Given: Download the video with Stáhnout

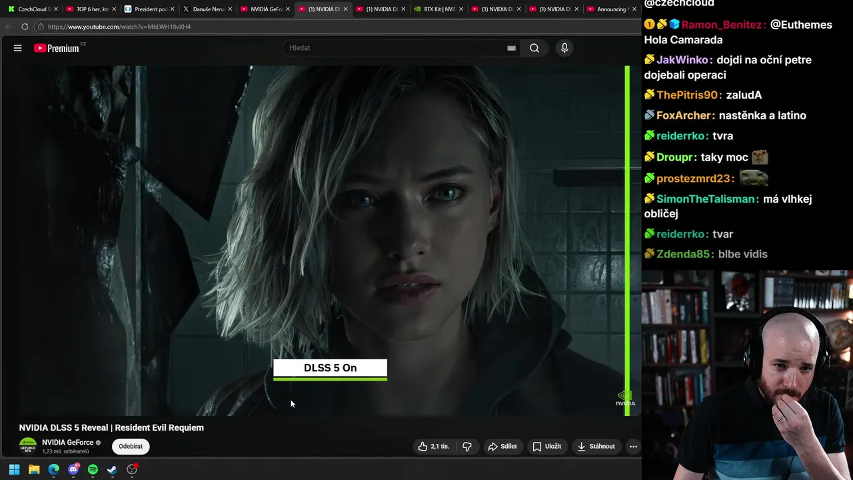Looking at the screenshot, I should pos(596,447).
